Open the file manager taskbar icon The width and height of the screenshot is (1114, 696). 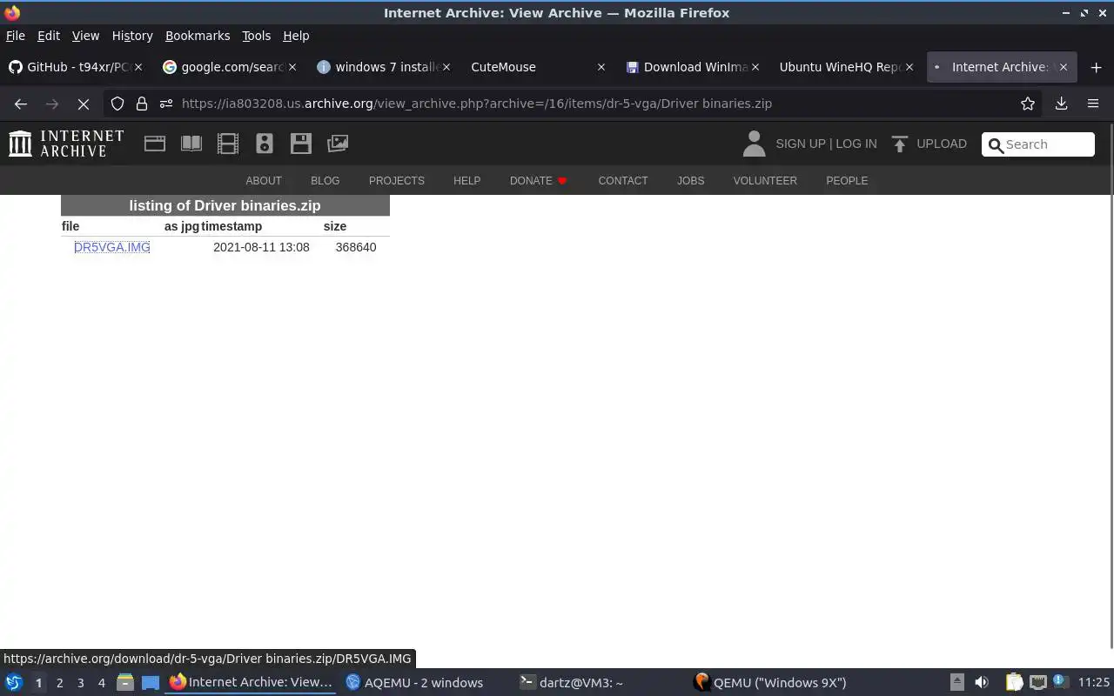click(124, 682)
